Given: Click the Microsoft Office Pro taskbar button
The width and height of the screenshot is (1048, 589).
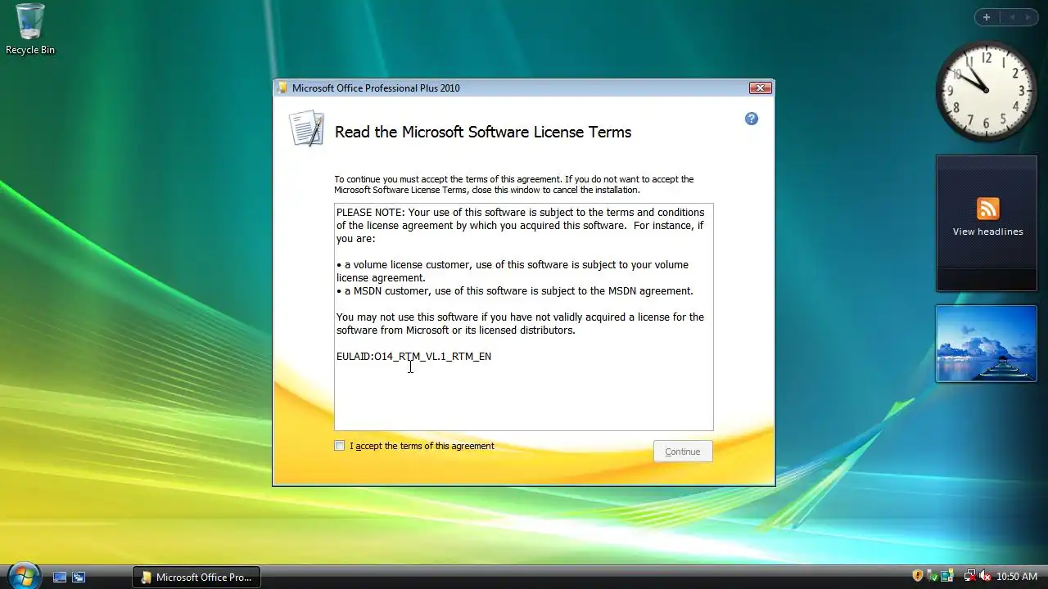Looking at the screenshot, I should [x=196, y=577].
